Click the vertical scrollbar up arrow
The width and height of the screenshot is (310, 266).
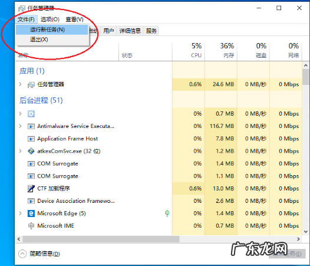(306, 65)
